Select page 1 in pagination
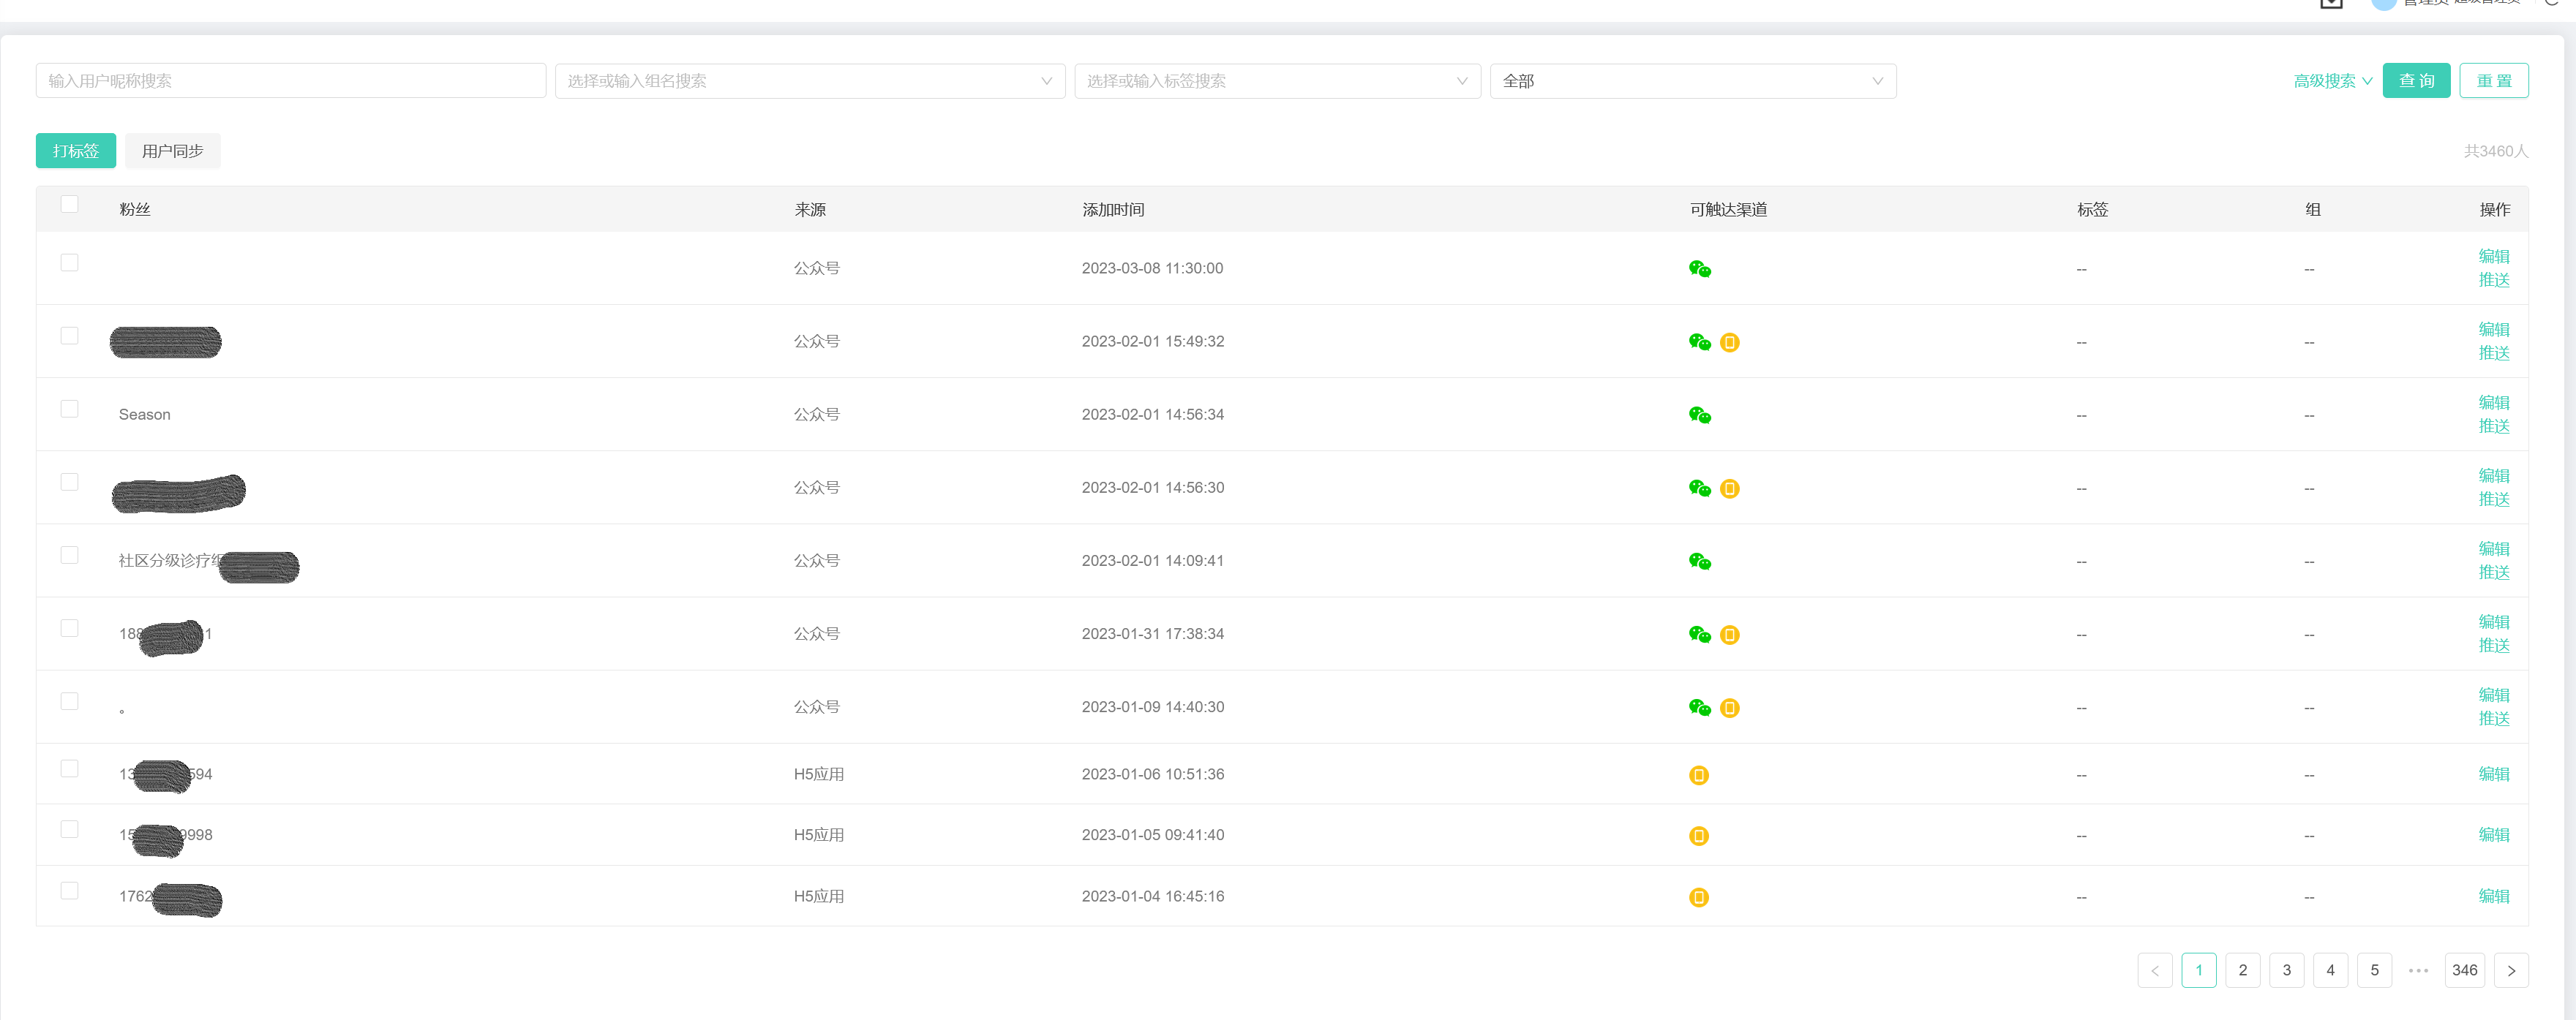2576x1020 pixels. [2198, 970]
